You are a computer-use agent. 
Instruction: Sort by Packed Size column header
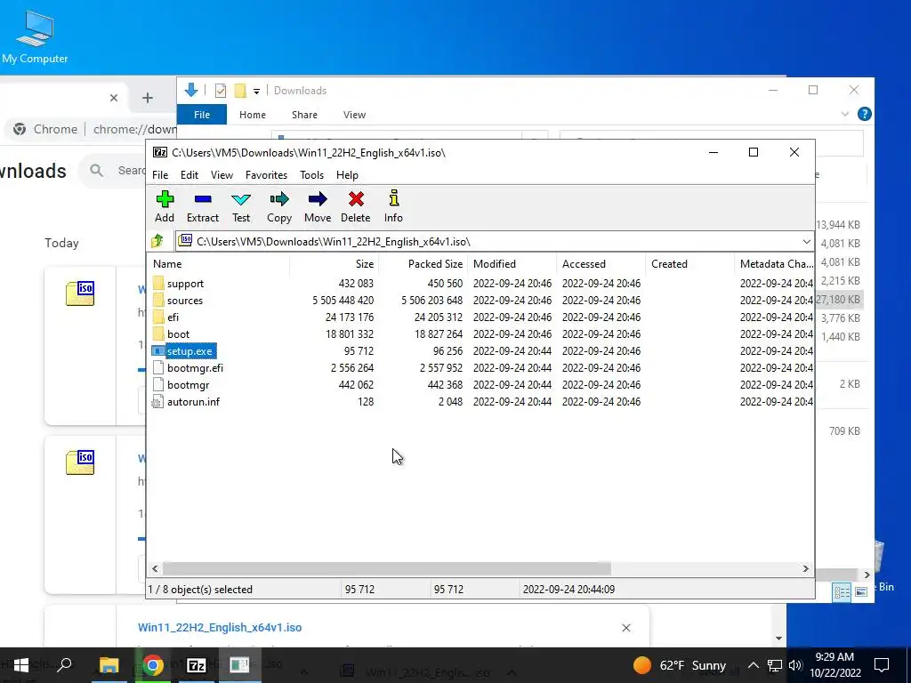(x=423, y=263)
